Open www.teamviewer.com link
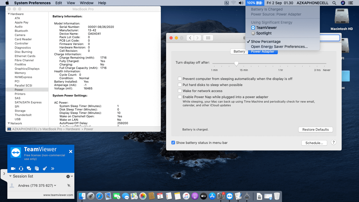This screenshot has height=202, width=359. (58, 195)
